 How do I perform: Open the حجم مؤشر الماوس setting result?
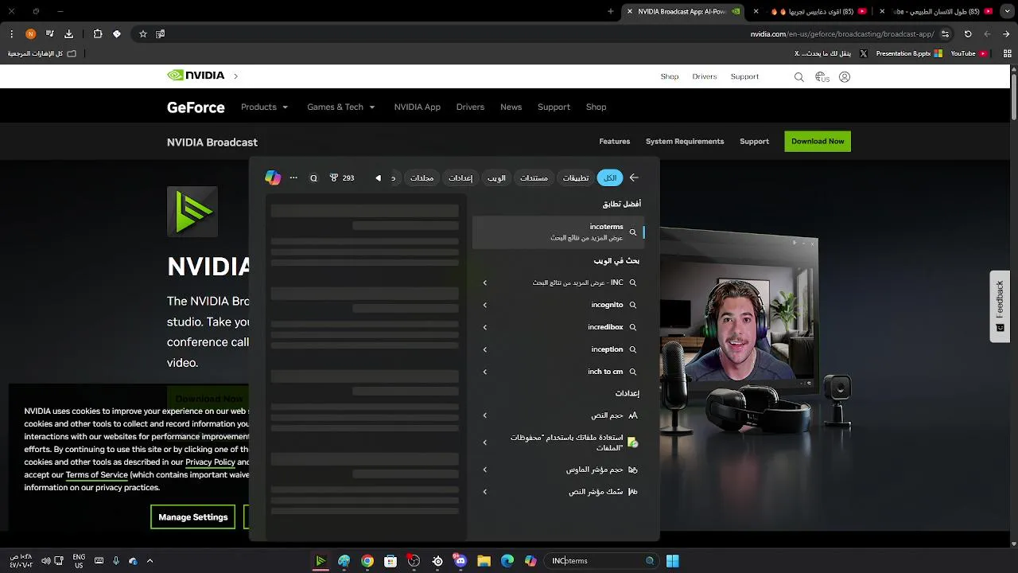[x=558, y=470]
